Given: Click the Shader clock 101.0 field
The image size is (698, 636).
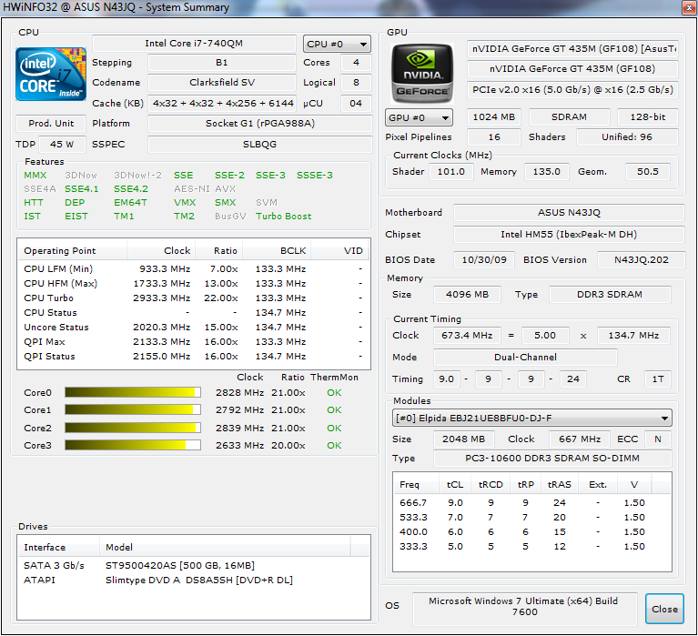Looking at the screenshot, I should (451, 172).
